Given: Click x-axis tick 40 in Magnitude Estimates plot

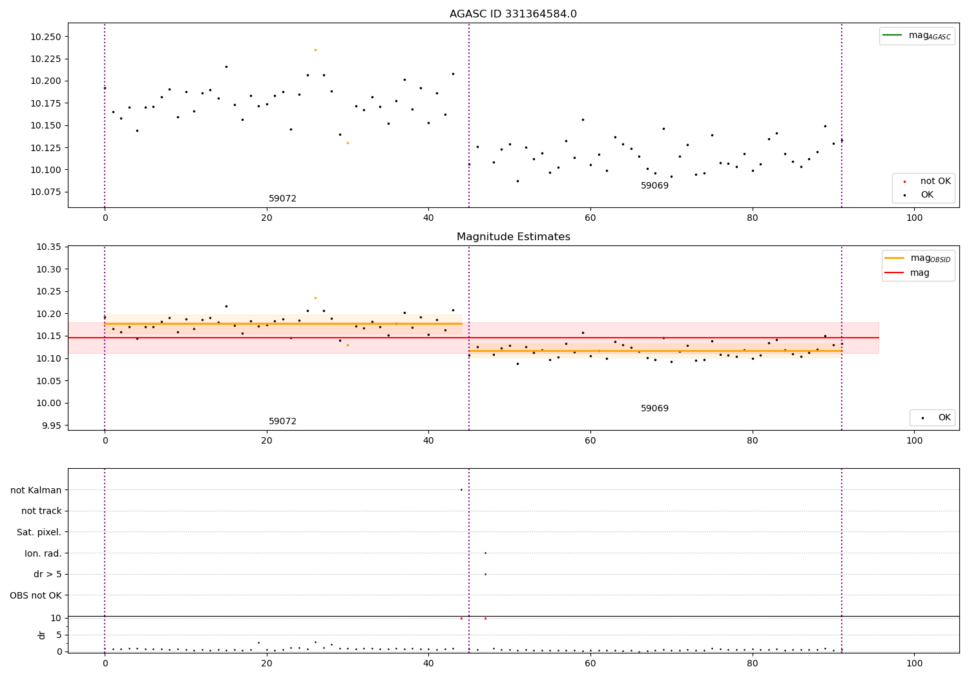Looking at the screenshot, I should tap(428, 440).
